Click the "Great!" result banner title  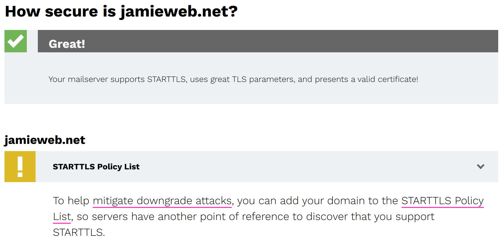coord(67,44)
